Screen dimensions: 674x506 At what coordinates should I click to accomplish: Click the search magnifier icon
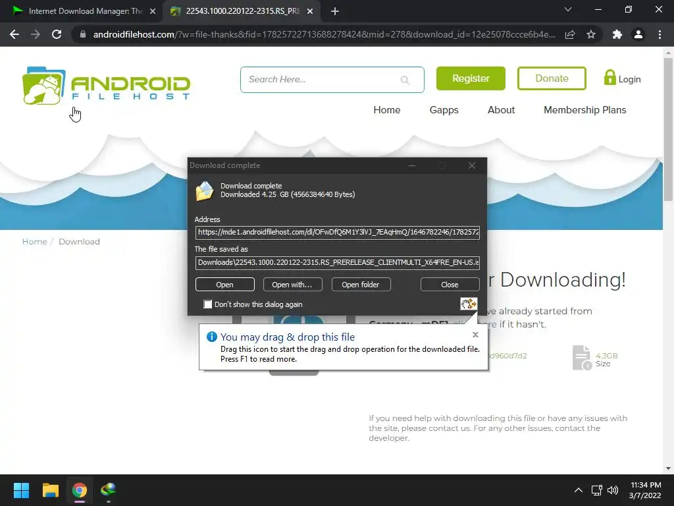[405, 80]
